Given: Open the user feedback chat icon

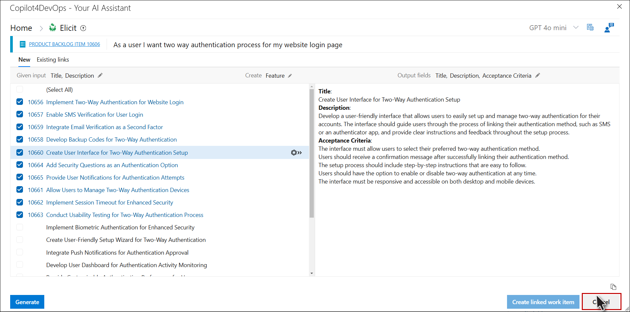Looking at the screenshot, I should click(x=609, y=28).
